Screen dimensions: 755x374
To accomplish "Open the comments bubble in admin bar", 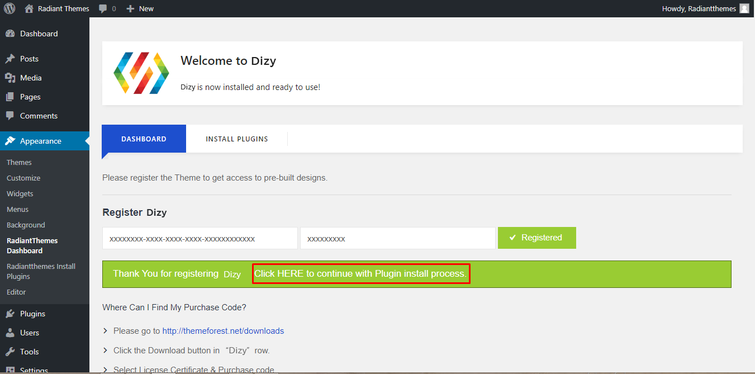I will (x=103, y=8).
